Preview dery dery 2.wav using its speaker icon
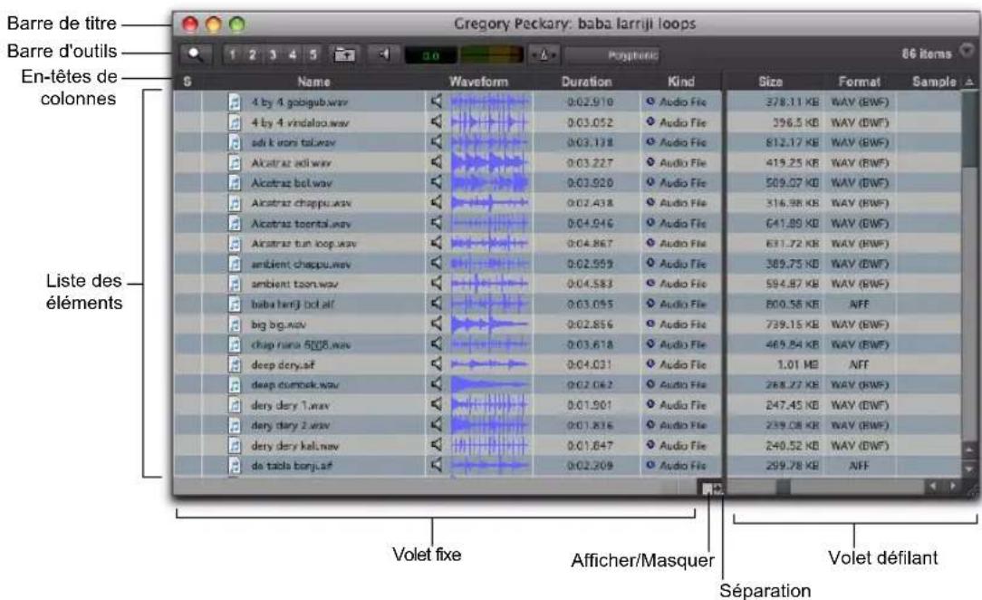This screenshot has width=982, height=600. coord(437,425)
